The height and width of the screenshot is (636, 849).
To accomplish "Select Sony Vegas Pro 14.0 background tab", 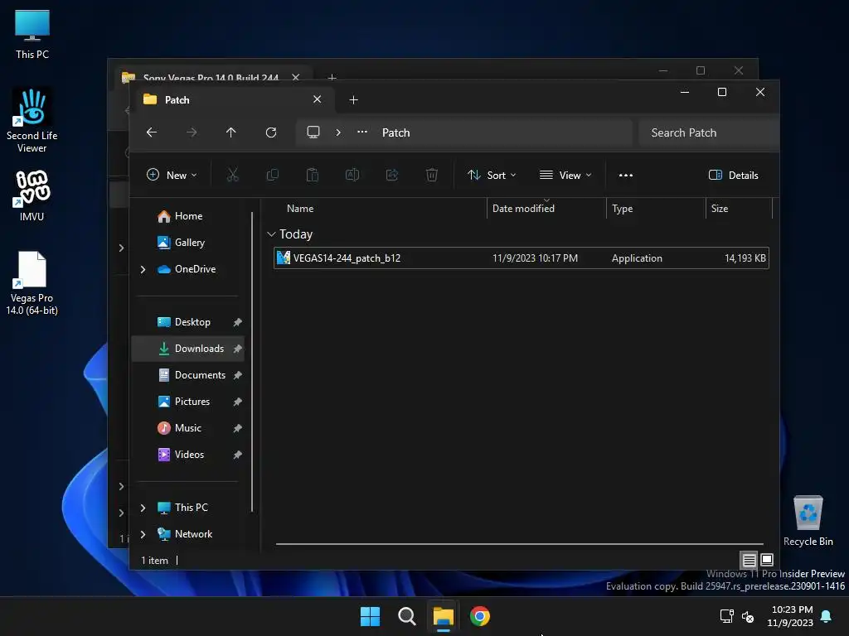I will click(211, 78).
